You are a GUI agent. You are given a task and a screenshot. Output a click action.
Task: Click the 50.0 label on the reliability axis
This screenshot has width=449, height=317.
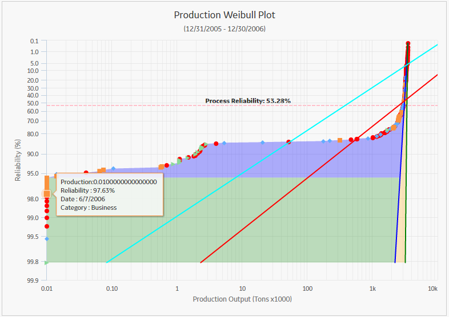coord(33,103)
